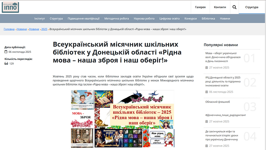The height and width of the screenshot is (150, 266).
Task: Click the article intro paragraph starting 'Жовтень 2025'
Action: point(123,80)
